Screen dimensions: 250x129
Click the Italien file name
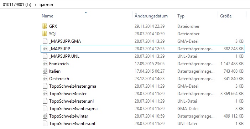[55, 71]
